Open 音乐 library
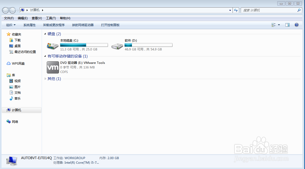This screenshot has height=169, width=305. 15,99
